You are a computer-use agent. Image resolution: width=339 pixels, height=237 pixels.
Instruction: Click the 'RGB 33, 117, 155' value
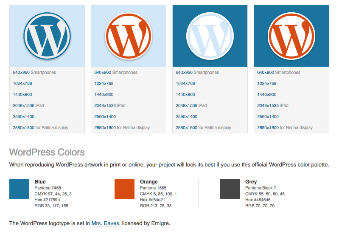click(51, 206)
